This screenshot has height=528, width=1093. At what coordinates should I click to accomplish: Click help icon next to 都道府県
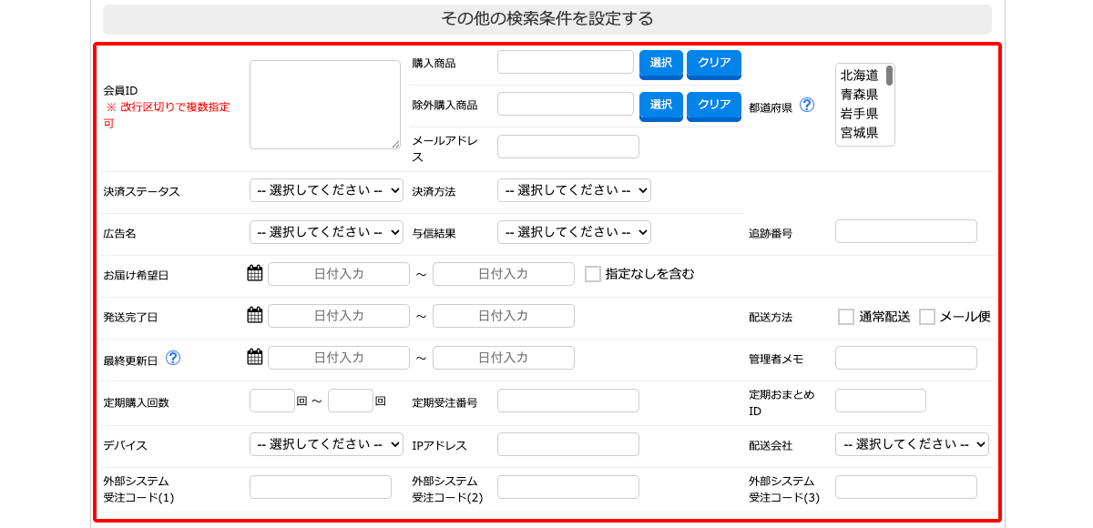pos(806,105)
